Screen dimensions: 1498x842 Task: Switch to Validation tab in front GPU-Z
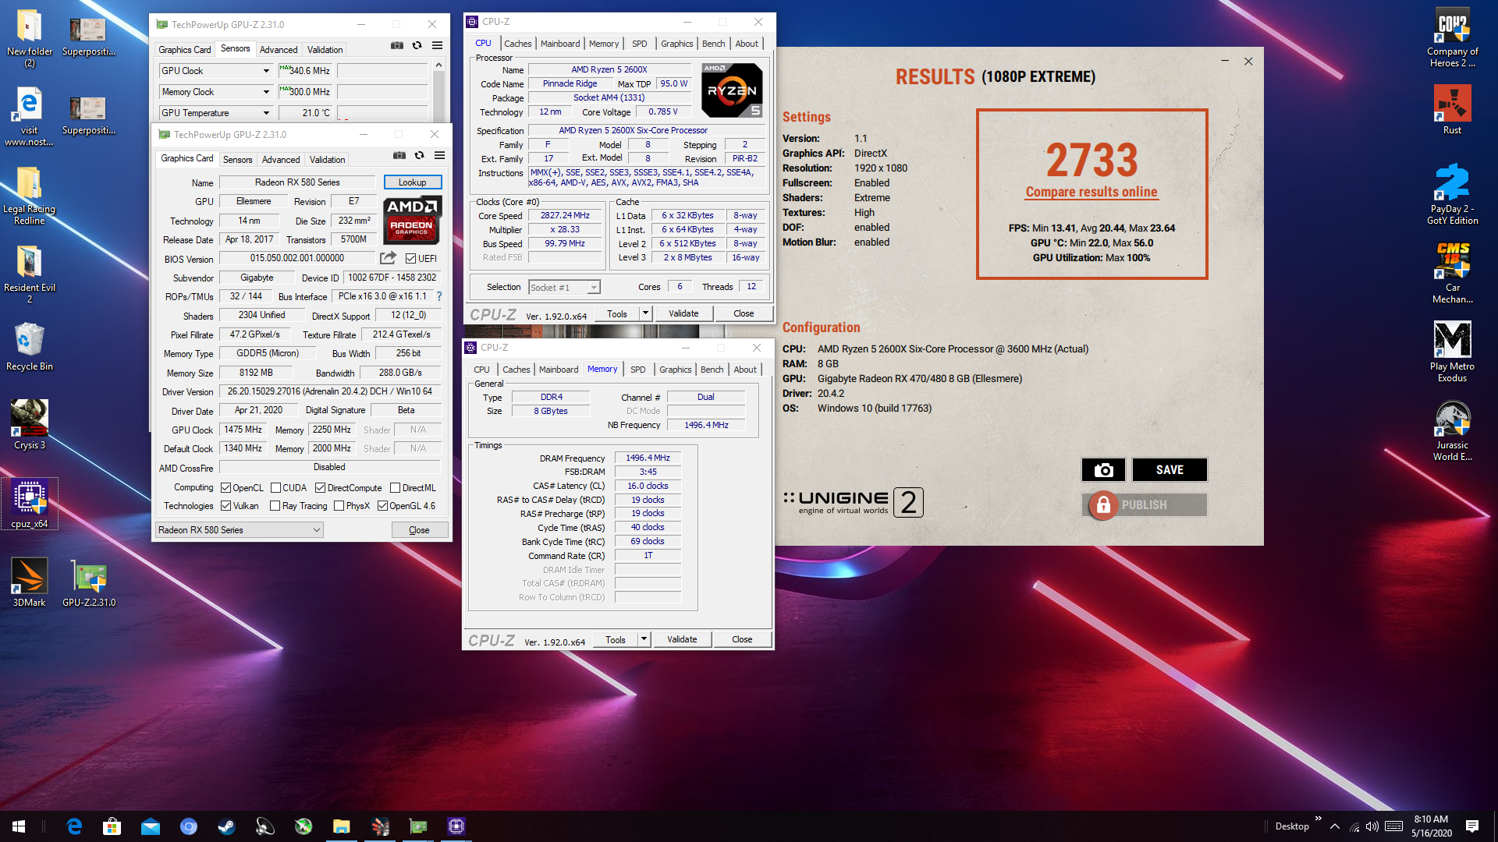(x=327, y=160)
